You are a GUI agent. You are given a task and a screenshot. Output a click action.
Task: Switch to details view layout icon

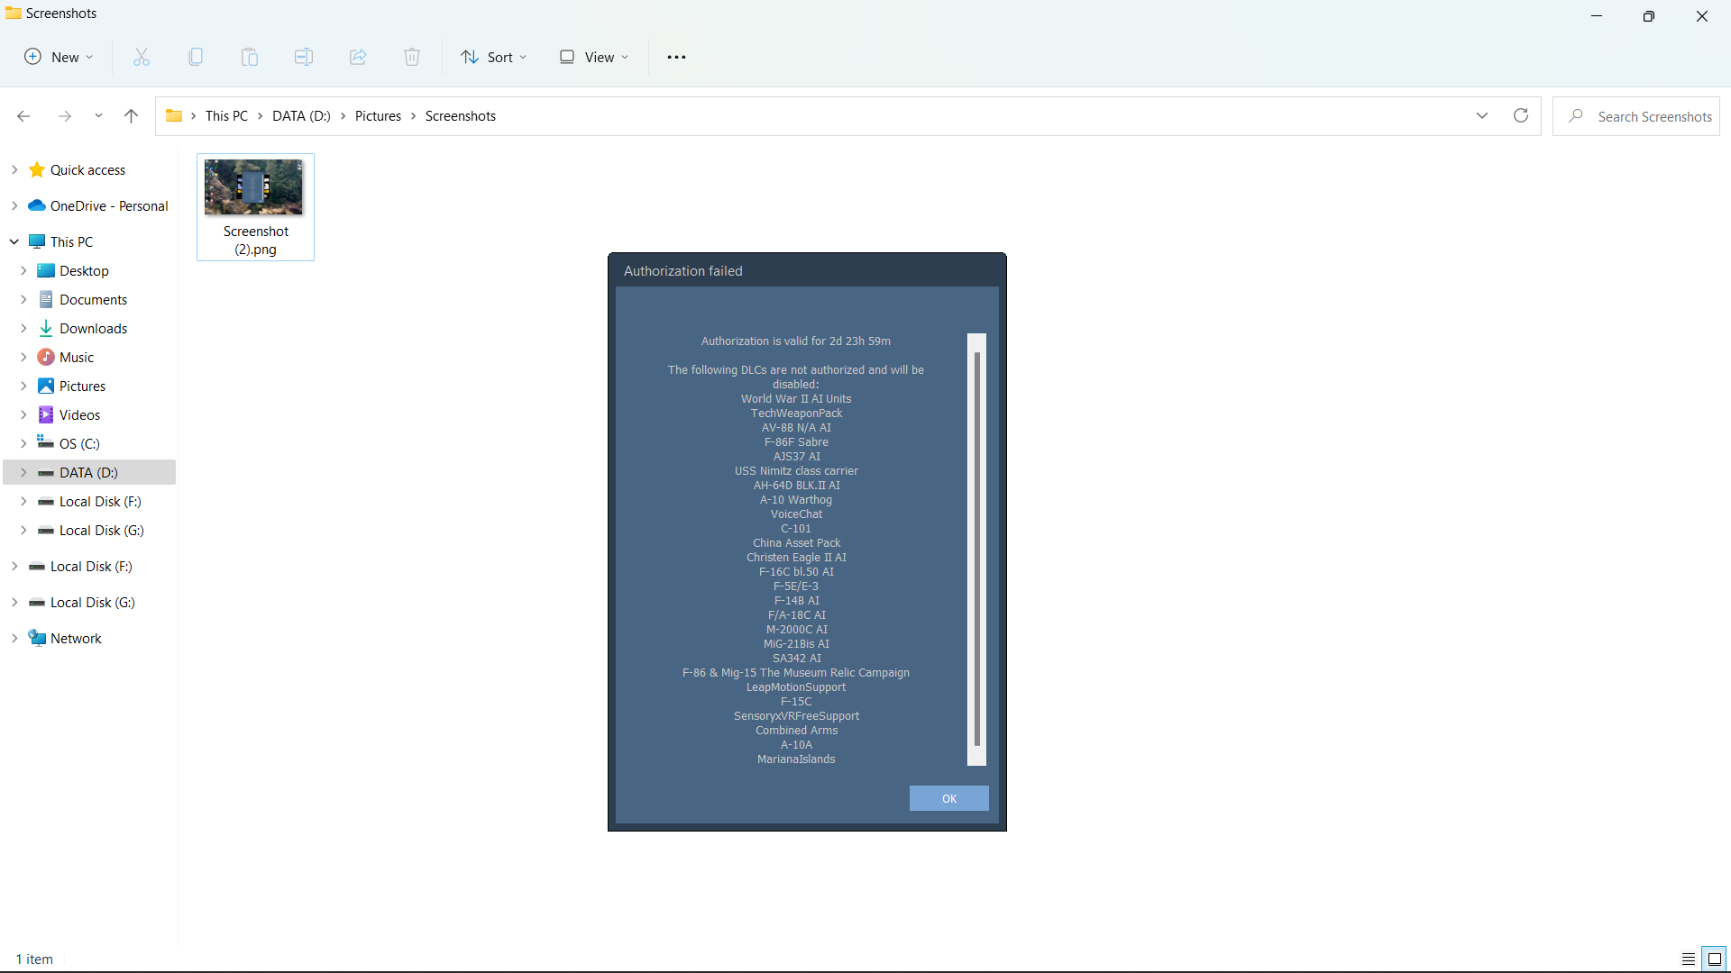[1689, 959]
